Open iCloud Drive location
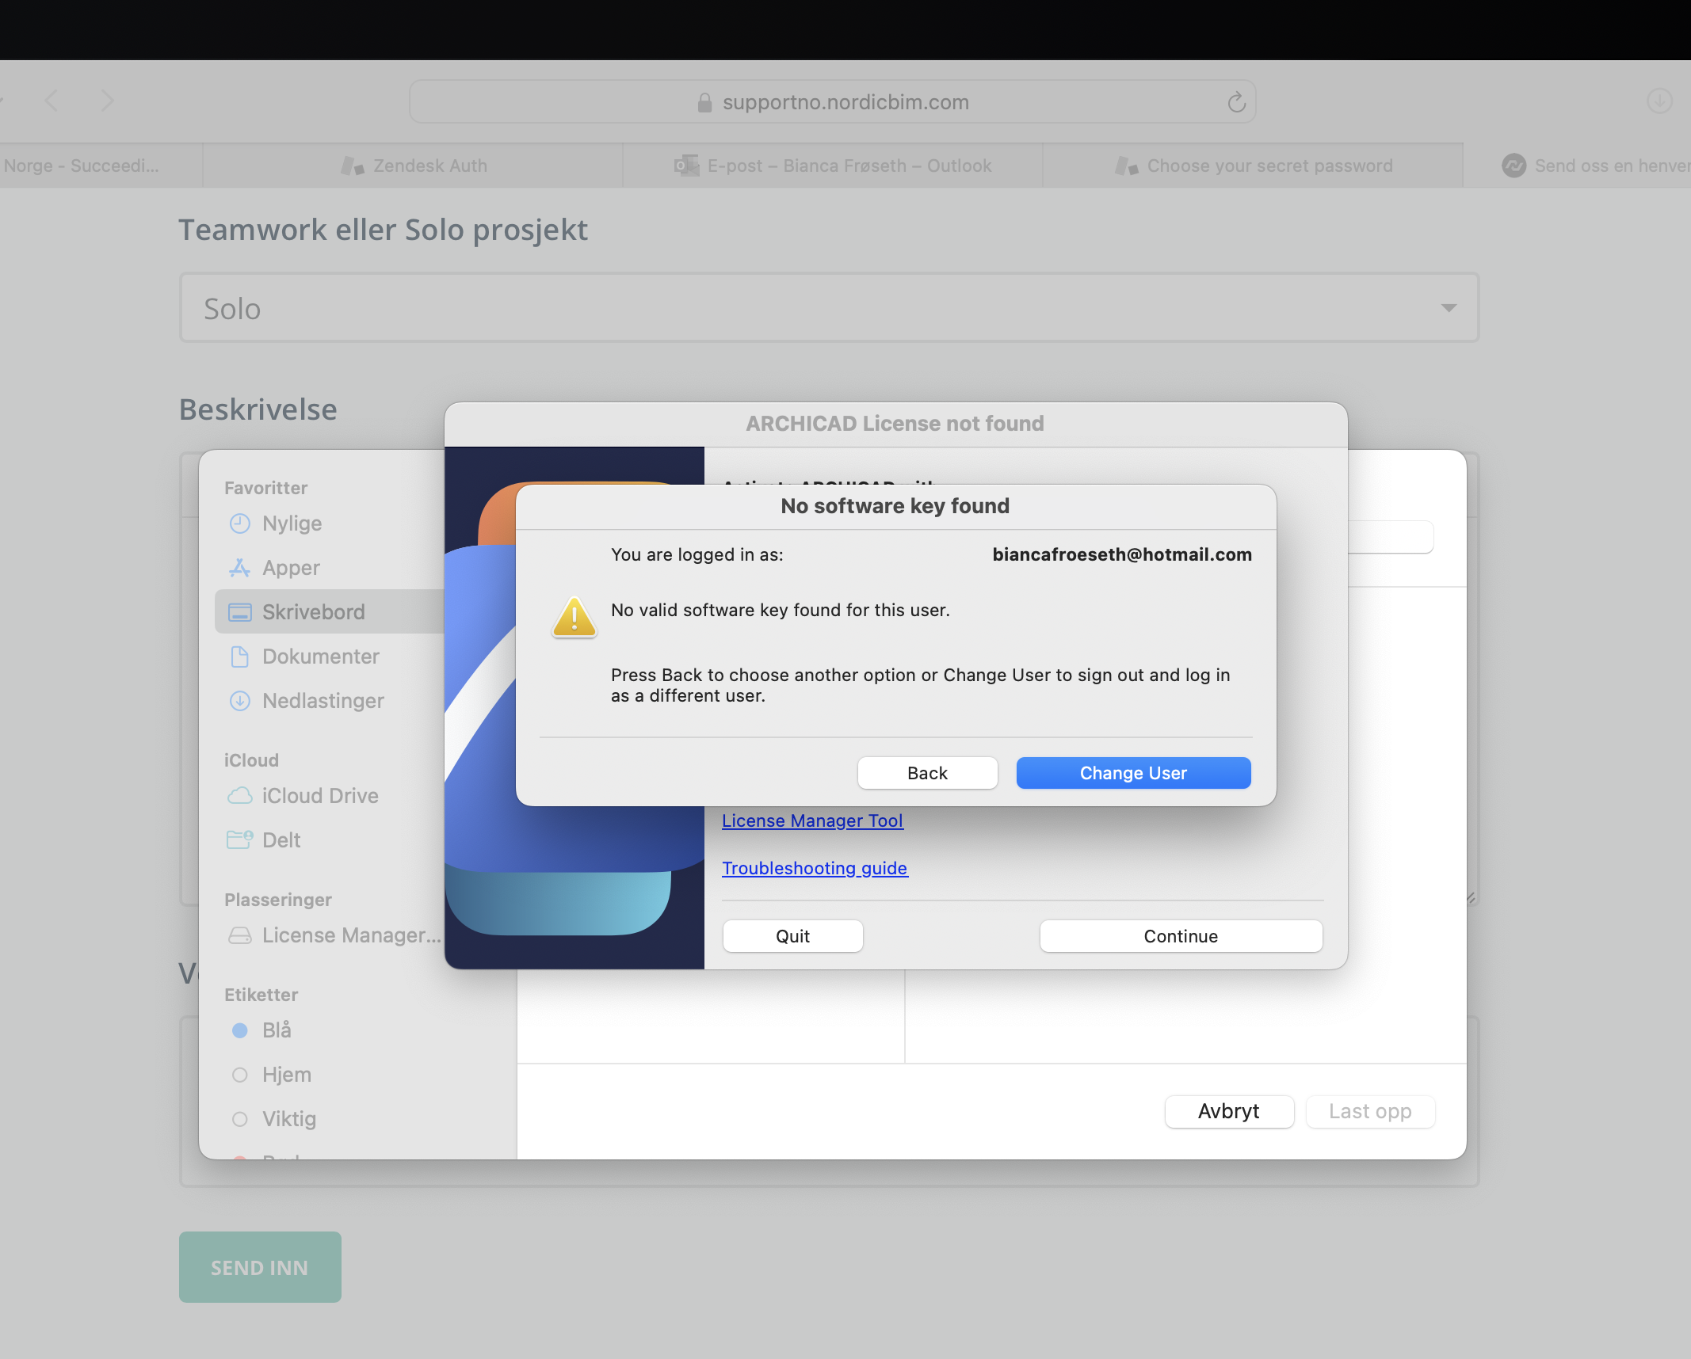Image resolution: width=1691 pixels, height=1359 pixels. [320, 796]
